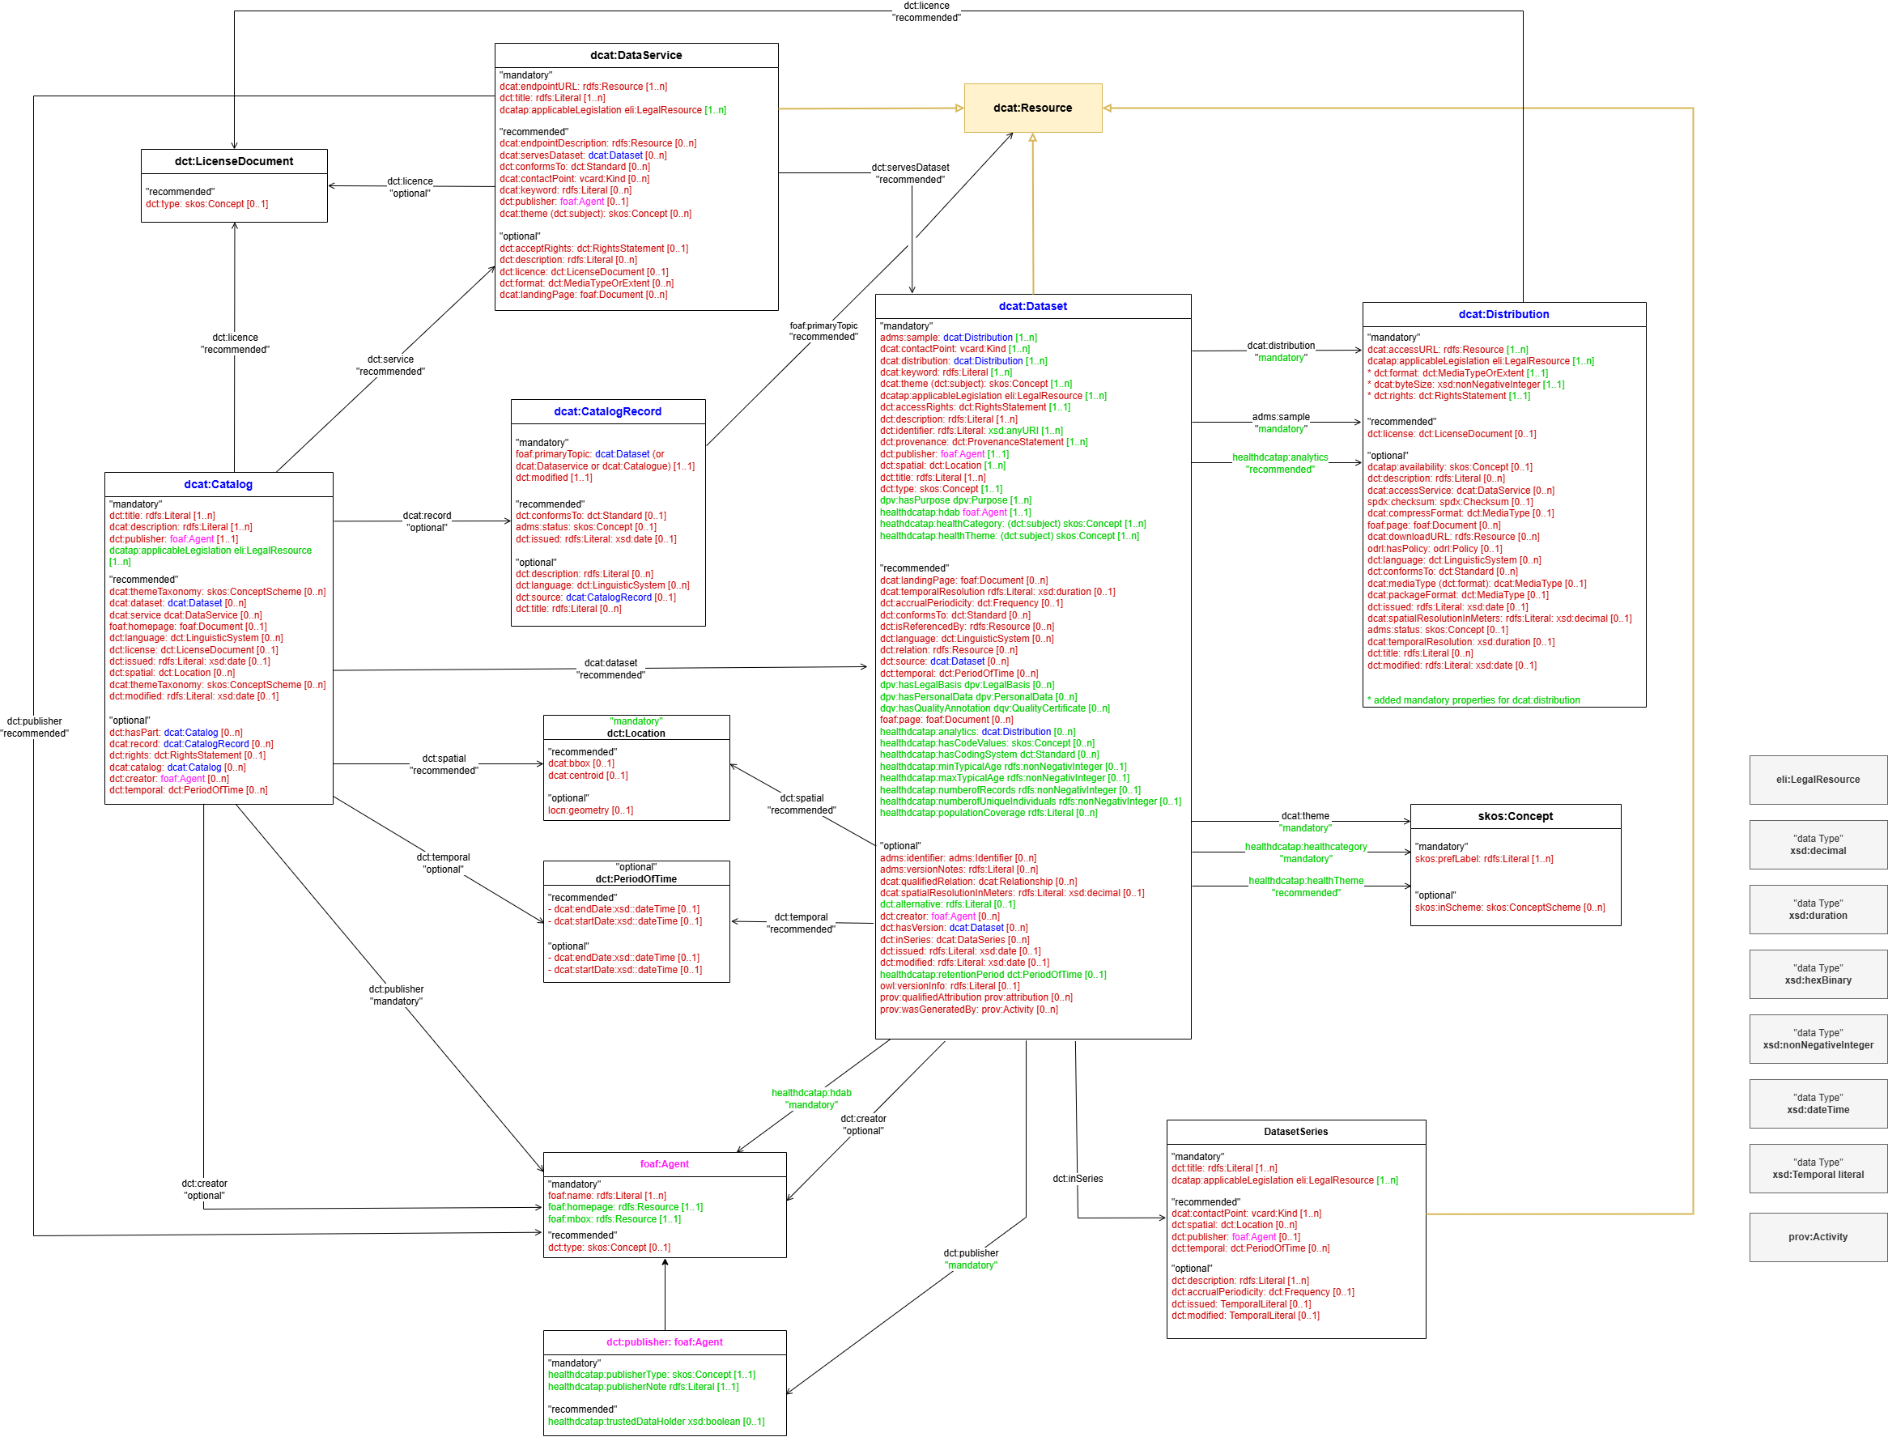Click the dcat:DataService class header
The width and height of the screenshot is (1888, 1437).
click(x=636, y=56)
